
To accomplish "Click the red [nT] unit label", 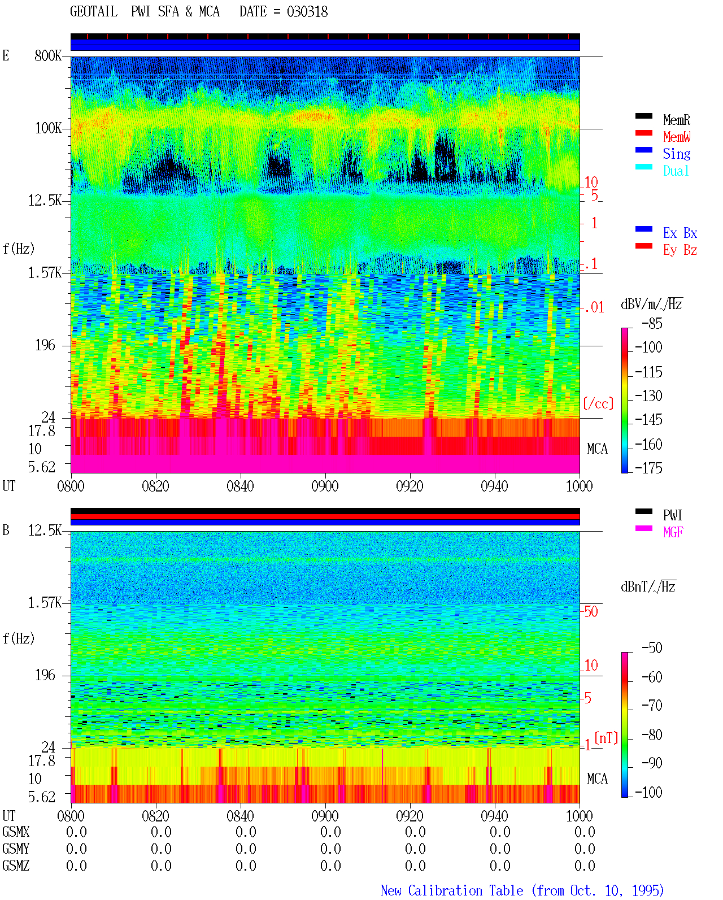I will [606, 738].
